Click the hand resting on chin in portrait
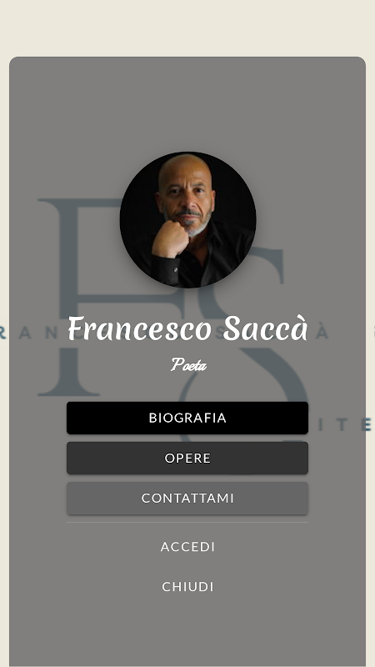 click(170, 239)
